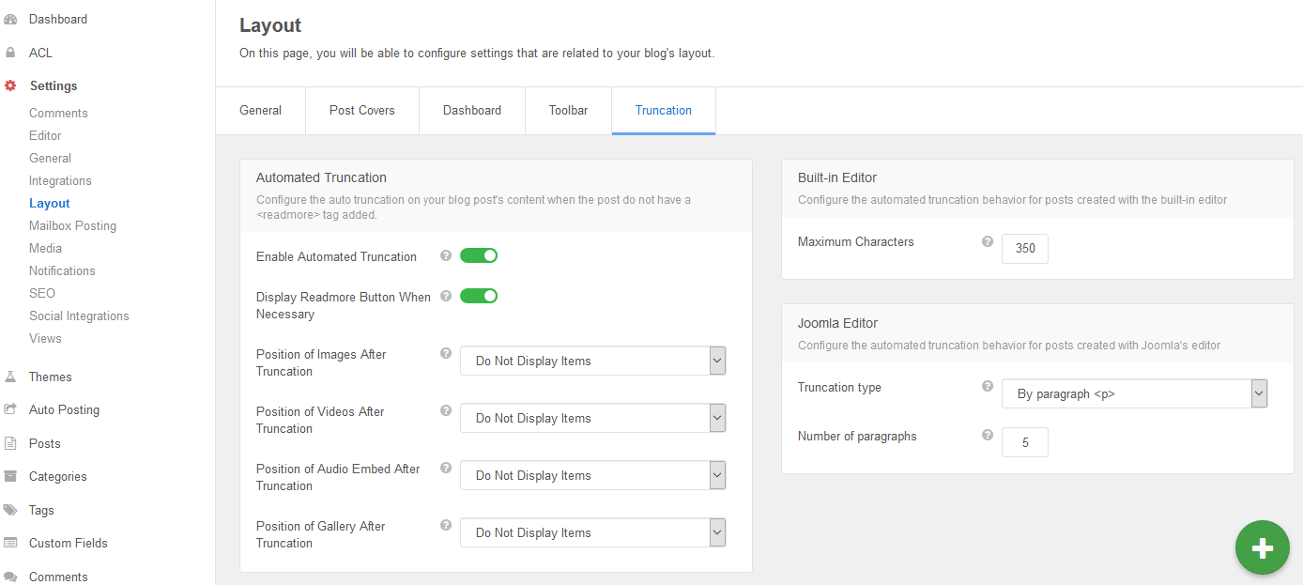The width and height of the screenshot is (1303, 585).
Task: Open Themes in the sidebar
Action: [50, 377]
